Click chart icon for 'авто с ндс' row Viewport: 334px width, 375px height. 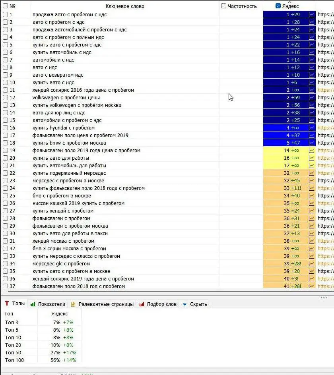312,67
